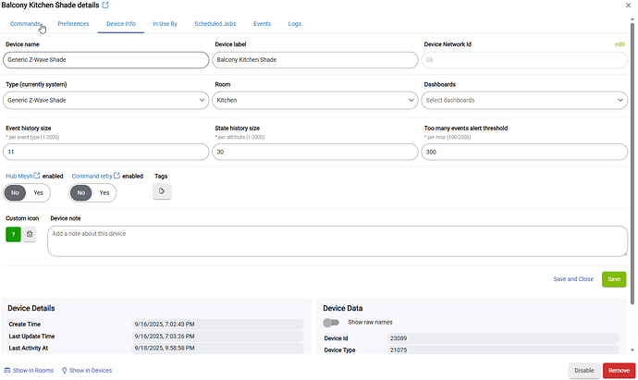Image resolution: width=638 pixels, height=380 pixels.
Task: Click the edit link for Network Id
Action: click(x=620, y=44)
